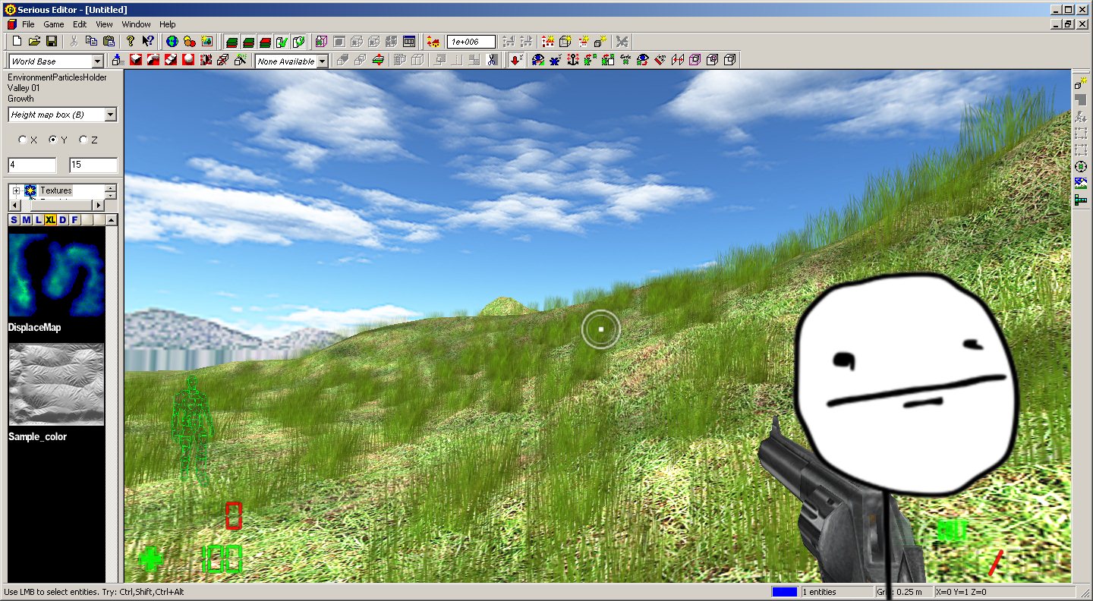Toggle the S thumbnail size button
This screenshot has height=601, width=1093.
pos(14,220)
